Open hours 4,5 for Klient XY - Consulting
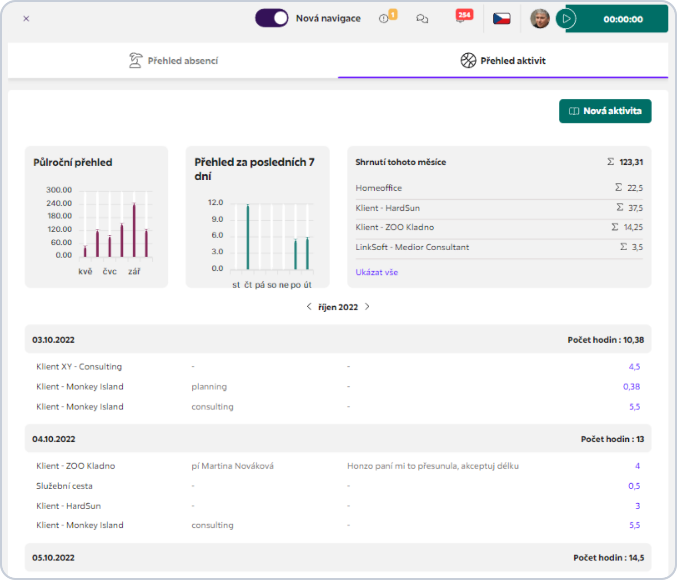 [634, 366]
